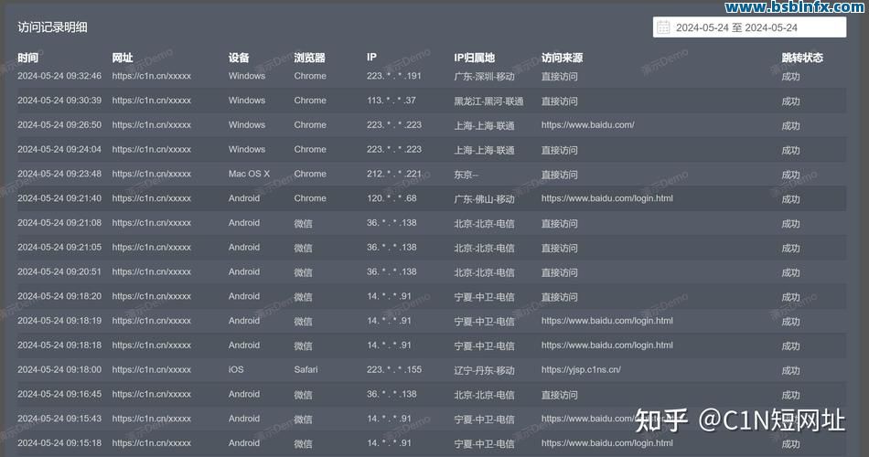Image resolution: width=869 pixels, height=457 pixels.
Task: Select timestamp 2024-05-24 09:18:20
Action: pyautogui.click(x=59, y=296)
